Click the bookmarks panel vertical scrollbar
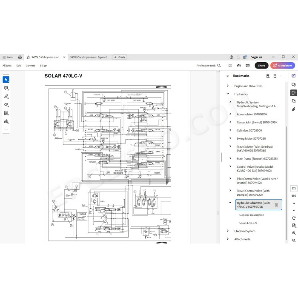The height and width of the screenshot is (298, 298). [x=287, y=183]
